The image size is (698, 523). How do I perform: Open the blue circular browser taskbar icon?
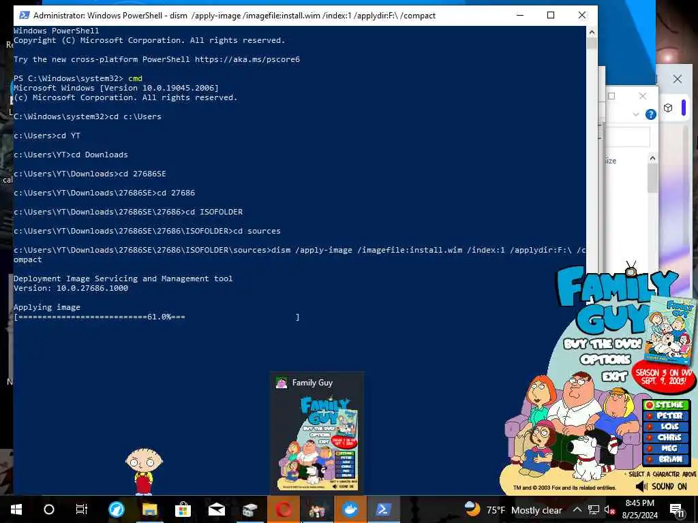pyautogui.click(x=116, y=509)
